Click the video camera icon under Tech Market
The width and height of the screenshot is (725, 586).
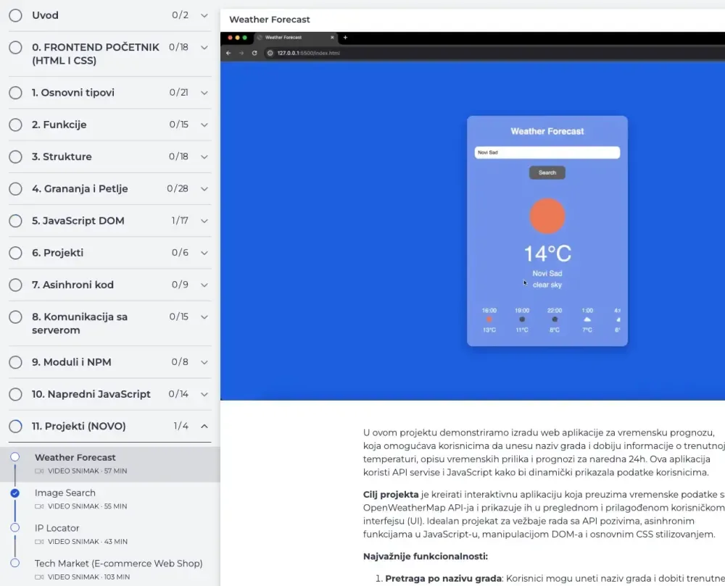39,577
